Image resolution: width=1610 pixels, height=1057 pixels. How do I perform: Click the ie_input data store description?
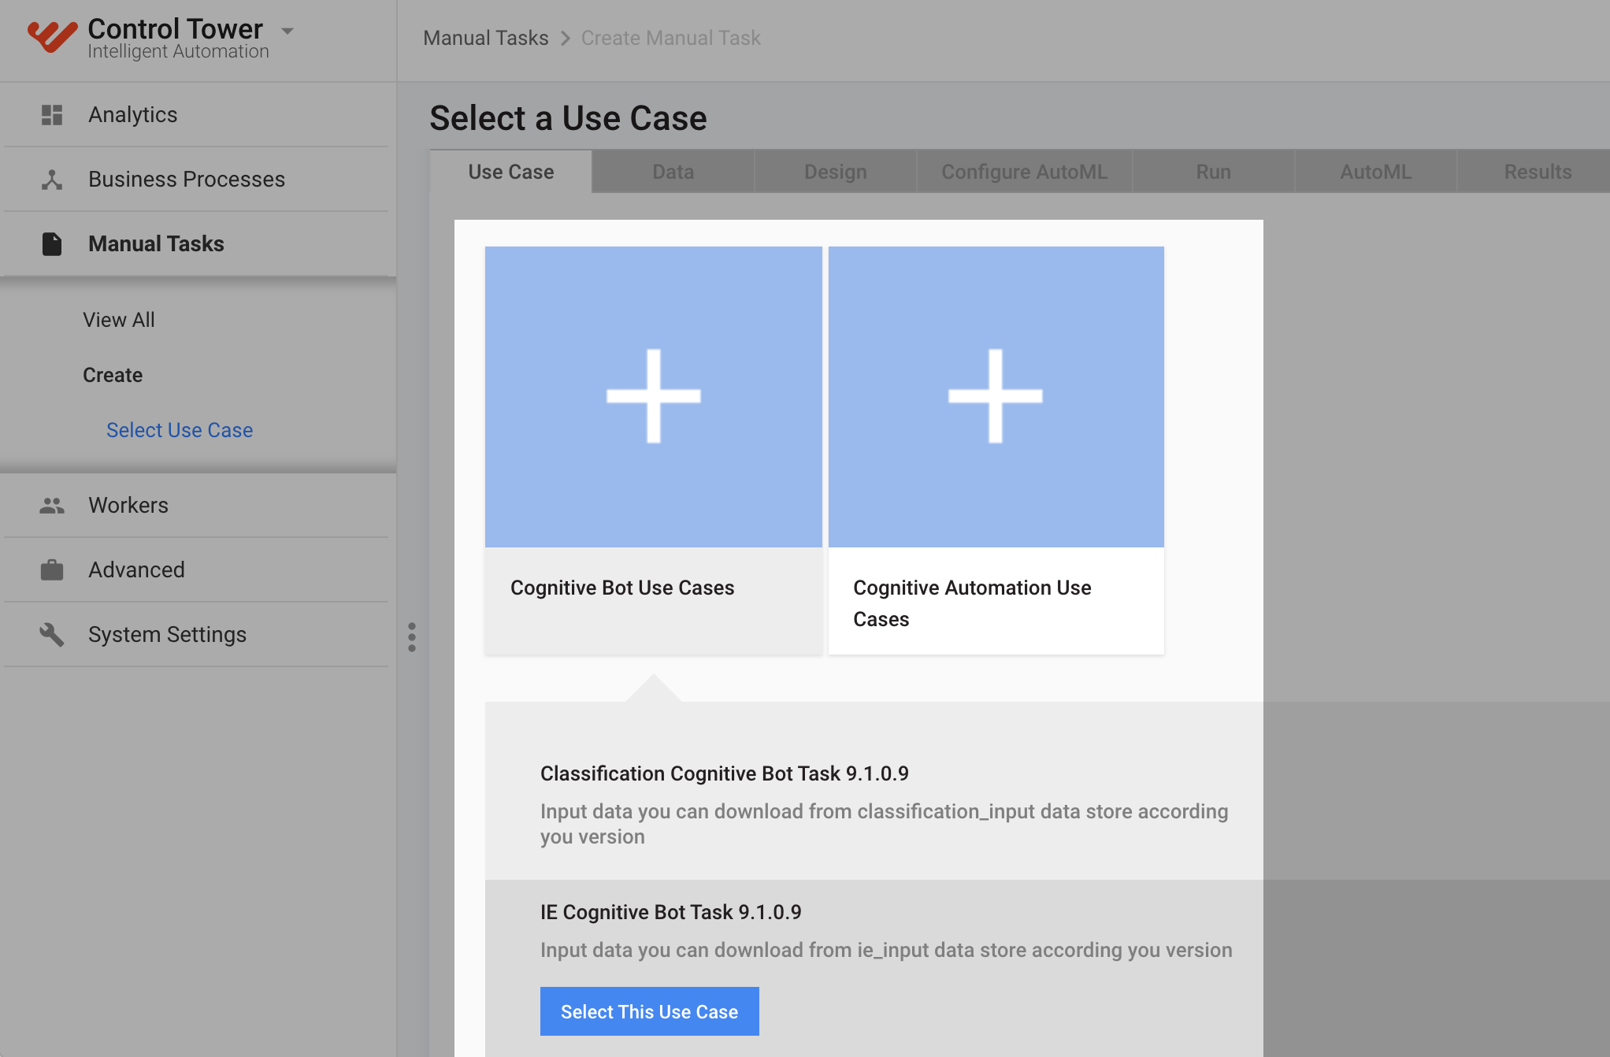point(886,950)
